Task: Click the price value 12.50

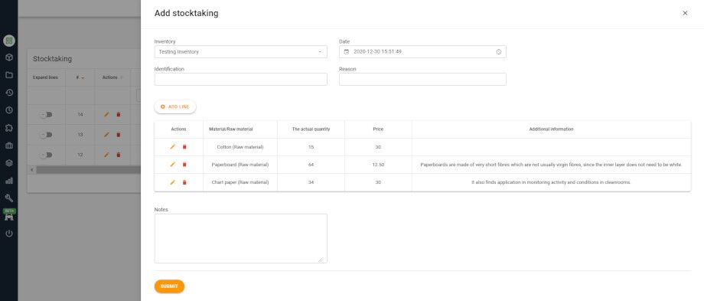Action: pos(378,165)
